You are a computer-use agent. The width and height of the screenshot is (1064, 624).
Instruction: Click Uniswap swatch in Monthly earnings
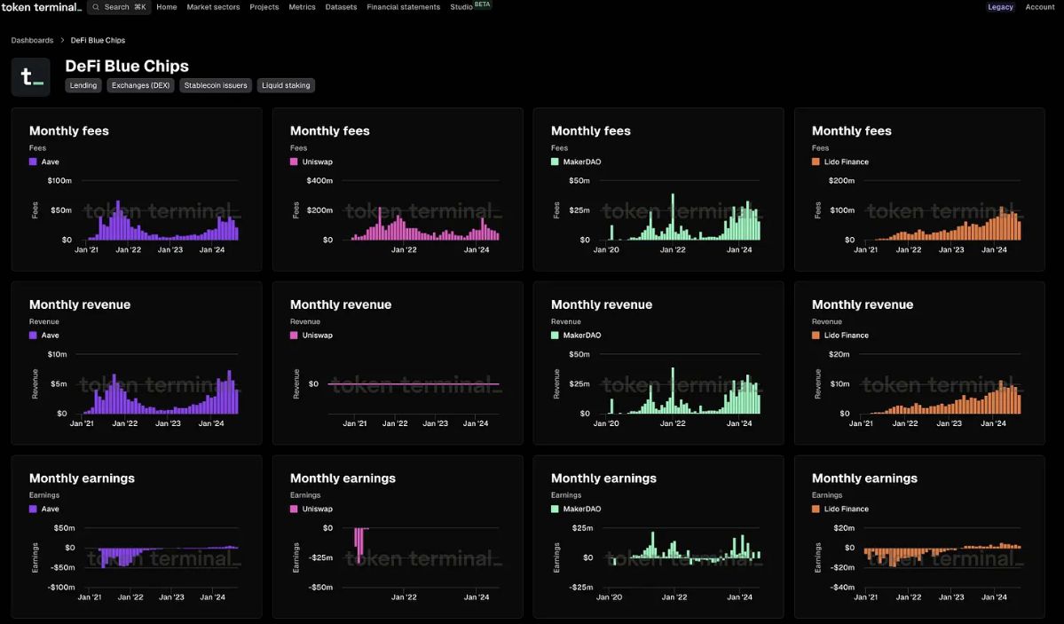pyautogui.click(x=294, y=509)
